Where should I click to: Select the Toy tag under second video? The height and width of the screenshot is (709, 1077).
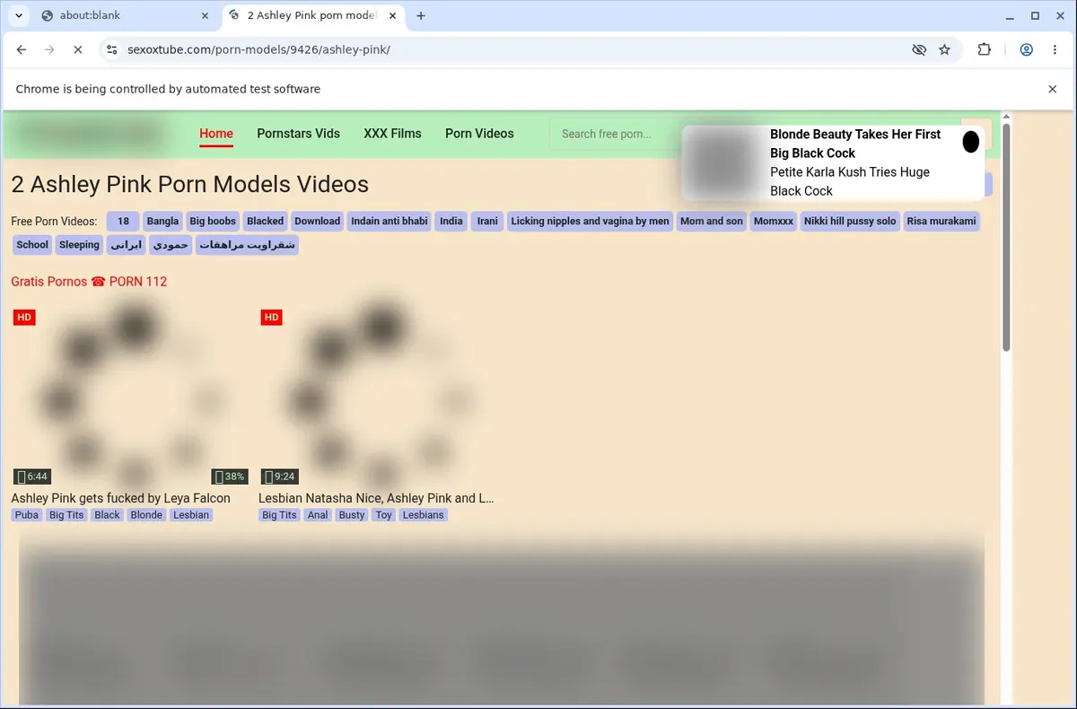[x=384, y=515]
